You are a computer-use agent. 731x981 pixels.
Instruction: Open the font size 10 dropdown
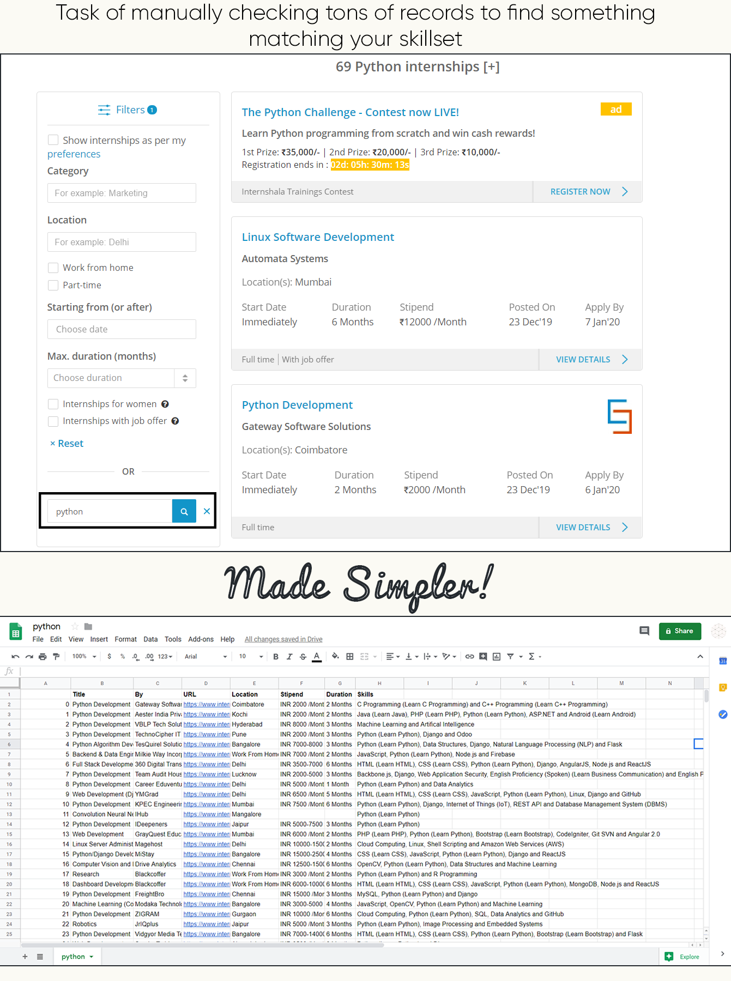(x=251, y=657)
